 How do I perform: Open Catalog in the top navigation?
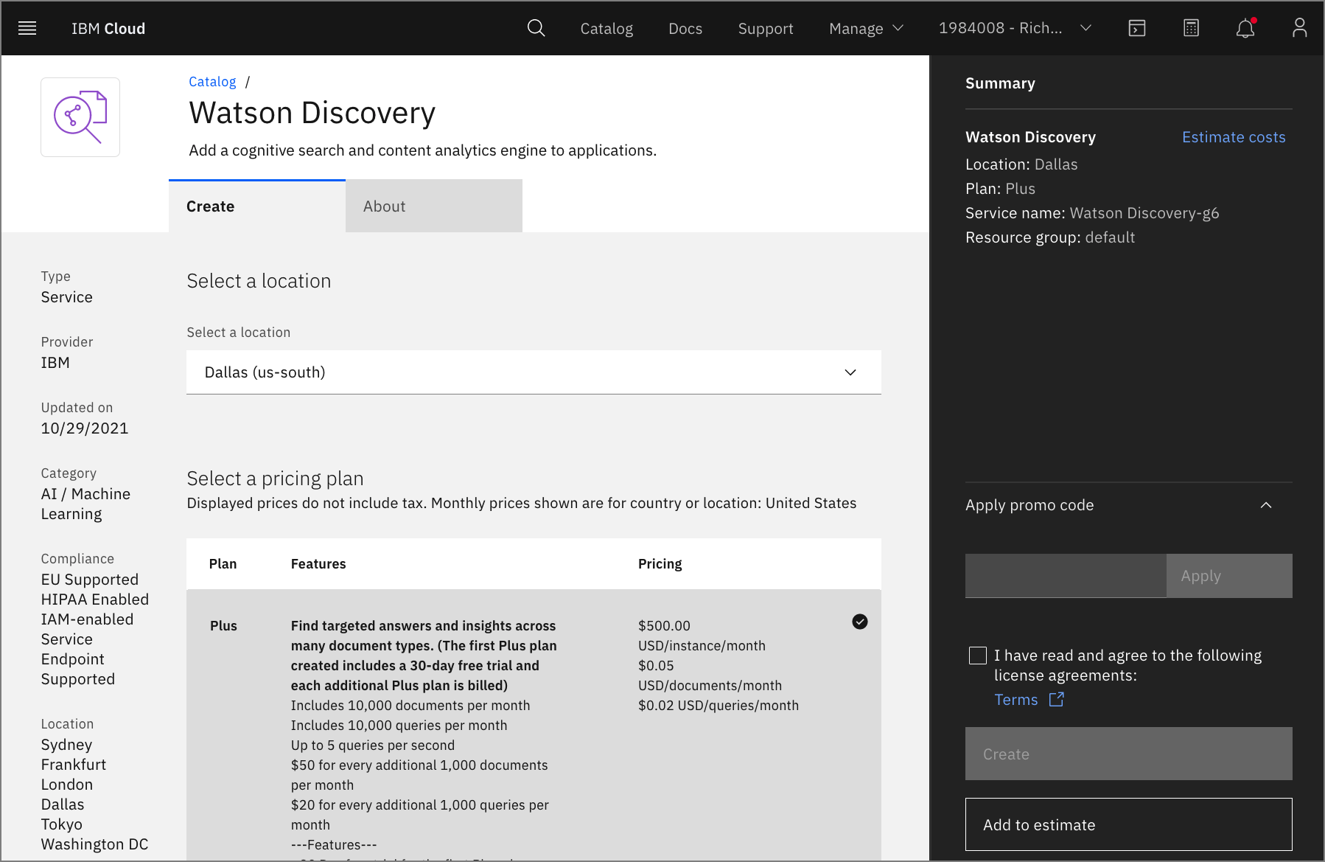point(606,28)
